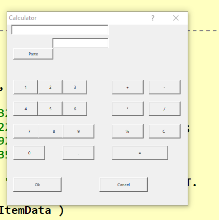
Task: Click the percent button
Action: (x=128, y=131)
